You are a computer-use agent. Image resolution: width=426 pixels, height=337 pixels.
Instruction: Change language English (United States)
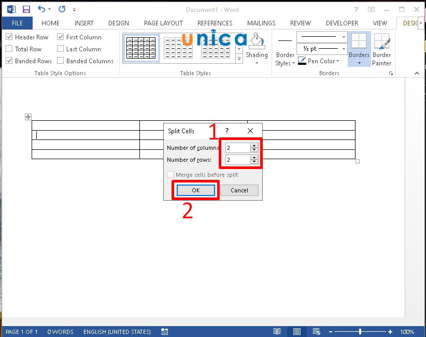117,332
